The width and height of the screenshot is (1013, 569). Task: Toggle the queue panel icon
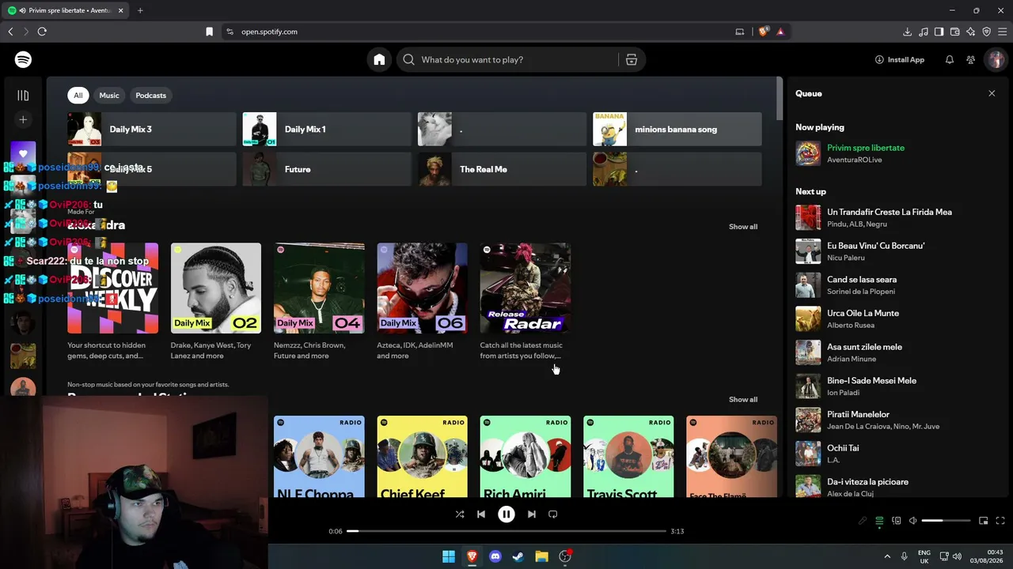coord(879,521)
